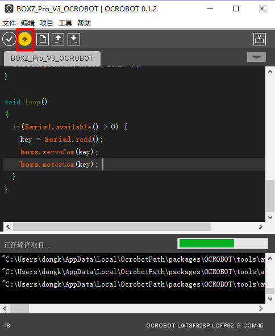The image size is (275, 336).
Task: Click the '正在编译项目...' status message
Action: (x=27, y=245)
